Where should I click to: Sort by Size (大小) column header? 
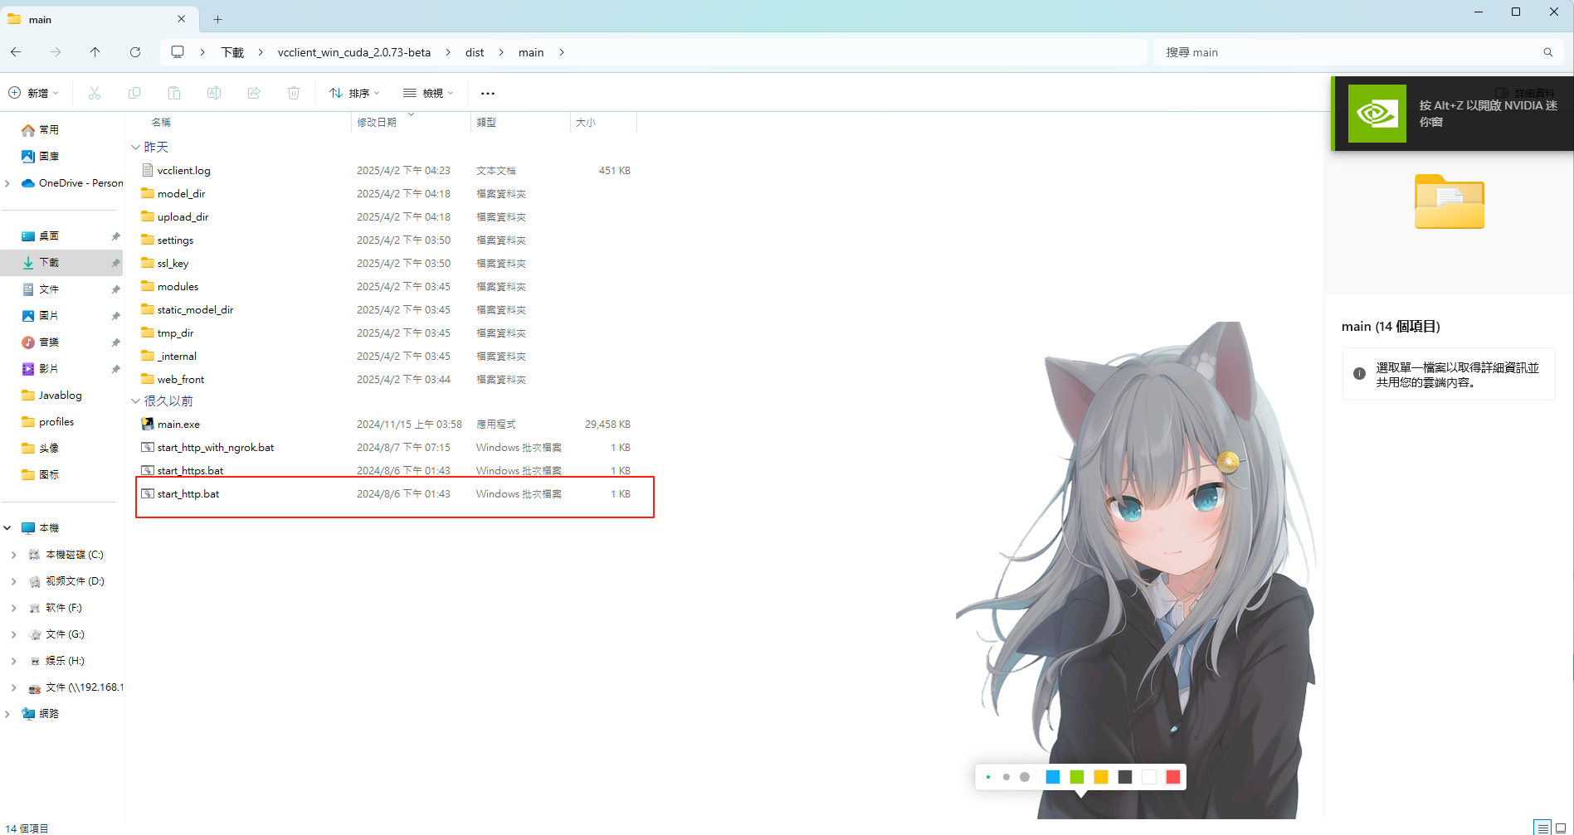[586, 122]
